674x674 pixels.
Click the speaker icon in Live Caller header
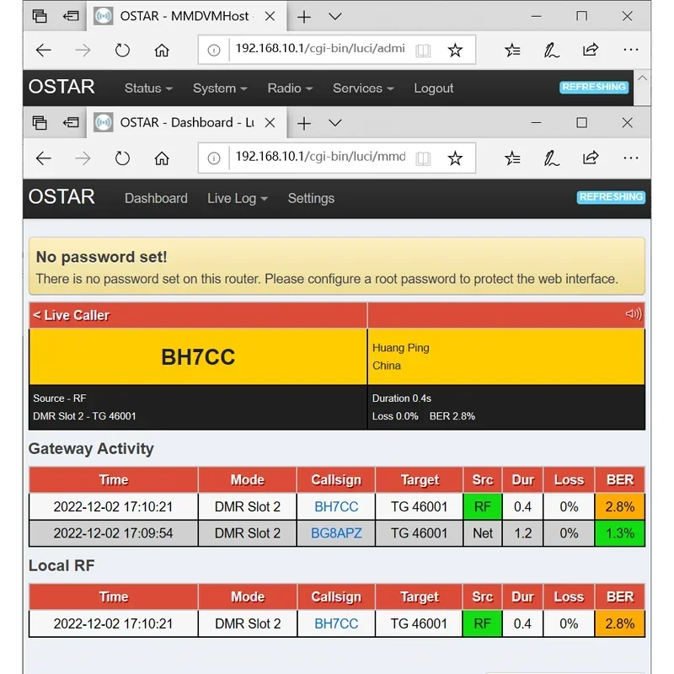point(634,314)
